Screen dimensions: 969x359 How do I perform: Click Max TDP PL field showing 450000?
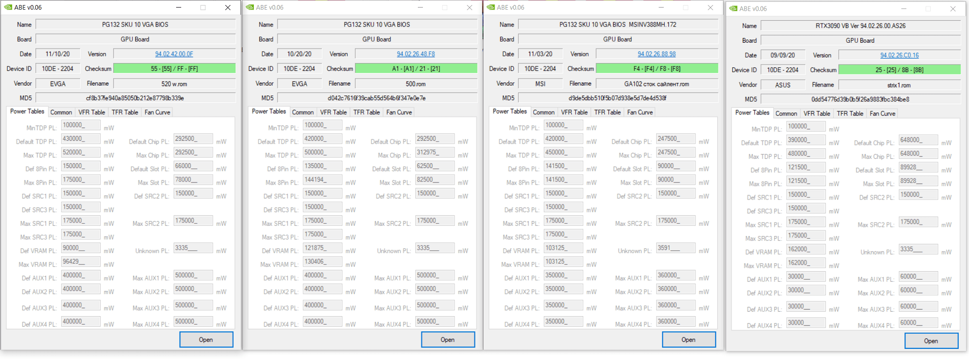tap(563, 152)
